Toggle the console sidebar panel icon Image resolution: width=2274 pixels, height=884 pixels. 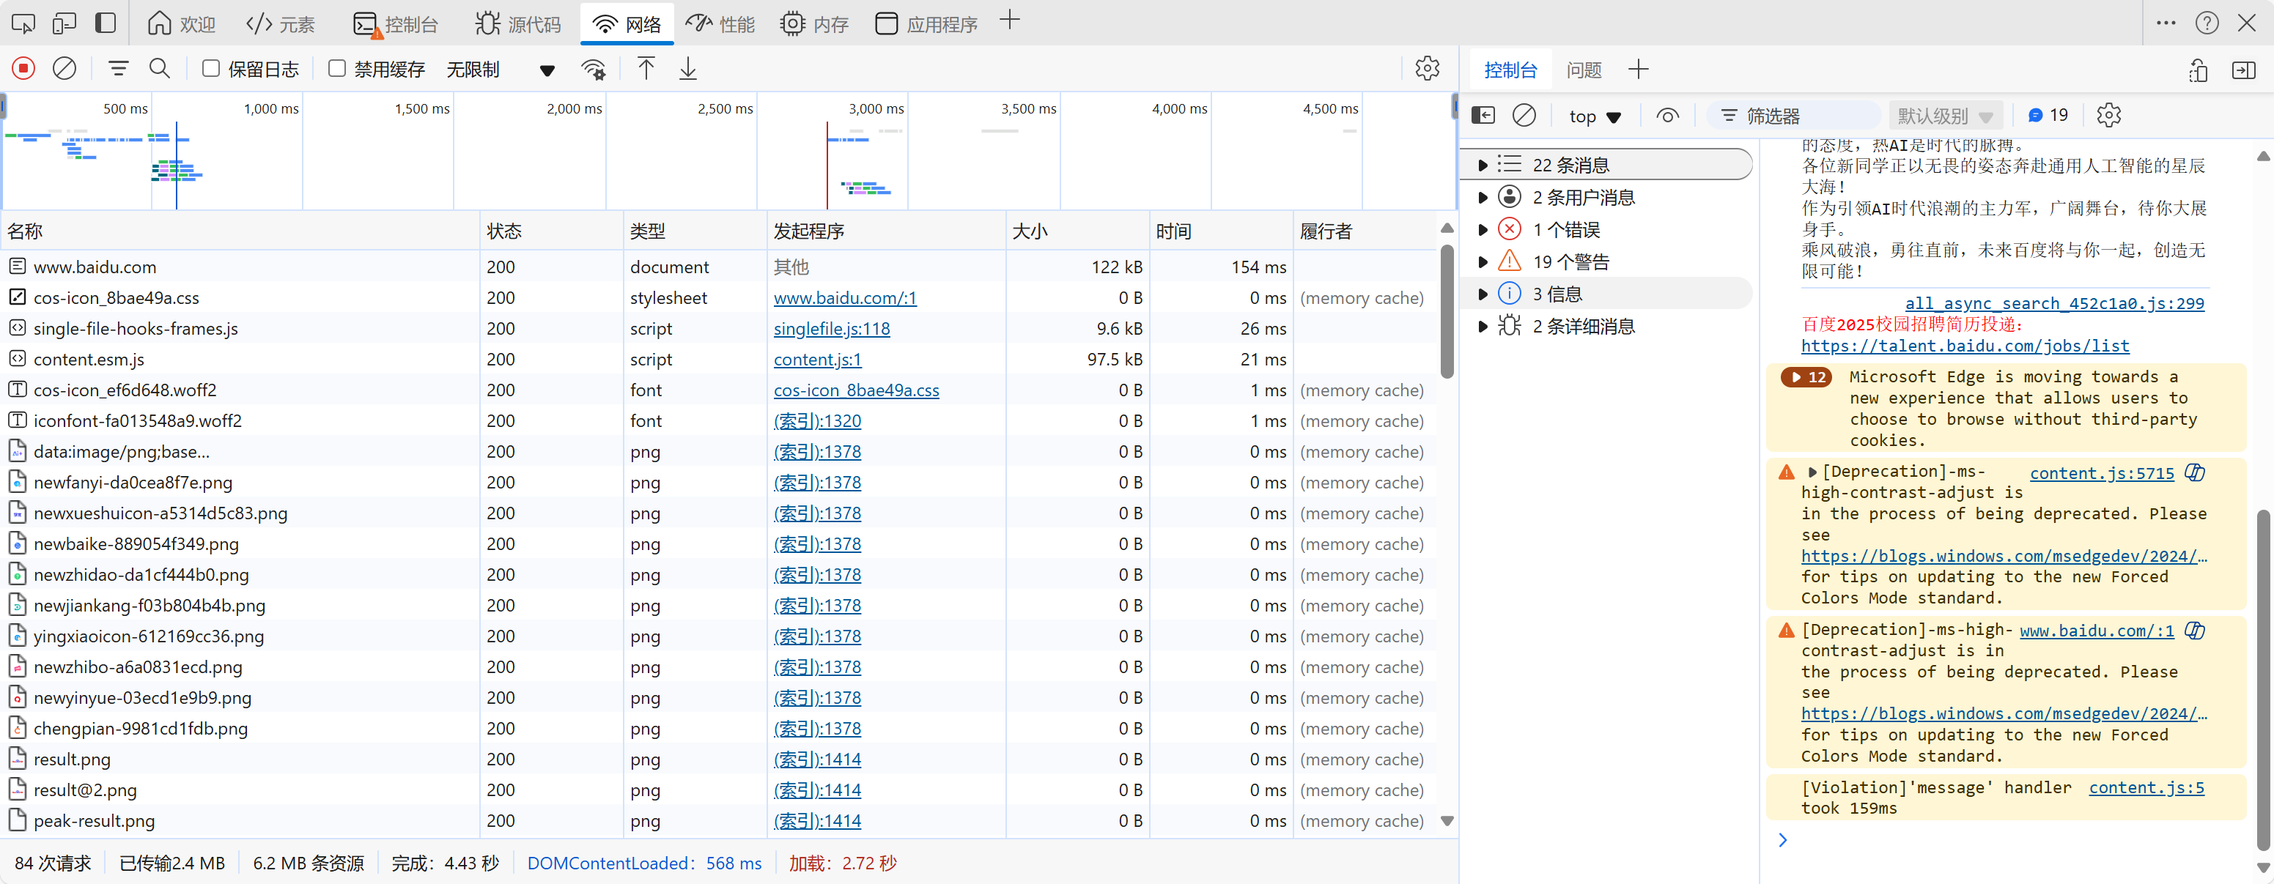(x=1483, y=115)
